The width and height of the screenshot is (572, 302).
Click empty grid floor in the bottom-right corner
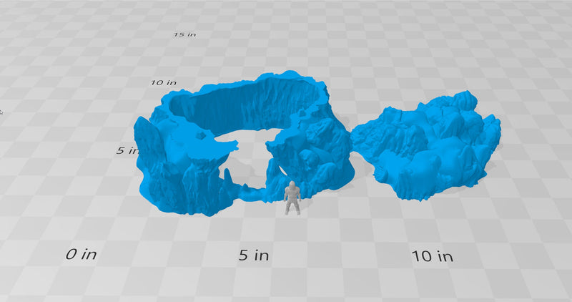[529, 279]
